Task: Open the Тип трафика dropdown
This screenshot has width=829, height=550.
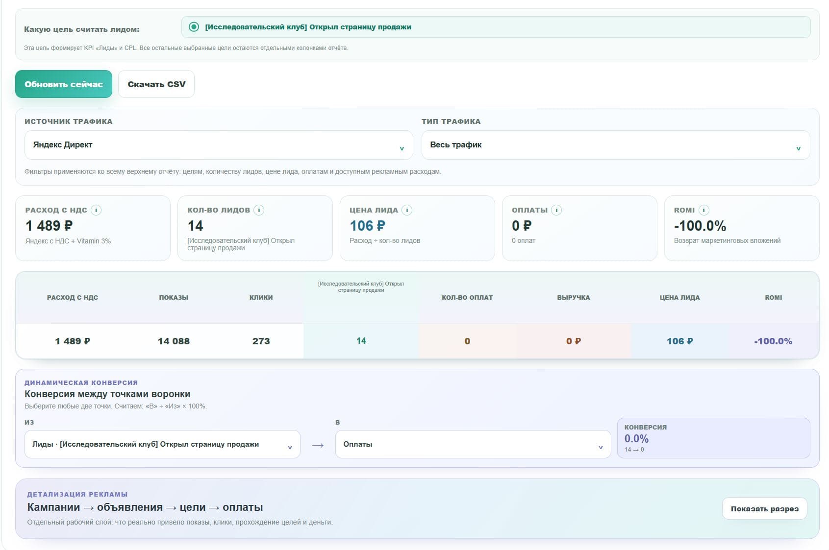Action: click(x=616, y=145)
